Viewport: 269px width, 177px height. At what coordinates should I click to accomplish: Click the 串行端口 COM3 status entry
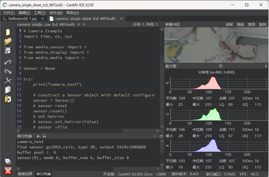tap(221, 174)
